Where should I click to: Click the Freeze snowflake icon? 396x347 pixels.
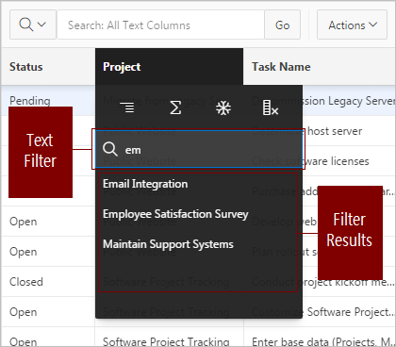click(223, 108)
